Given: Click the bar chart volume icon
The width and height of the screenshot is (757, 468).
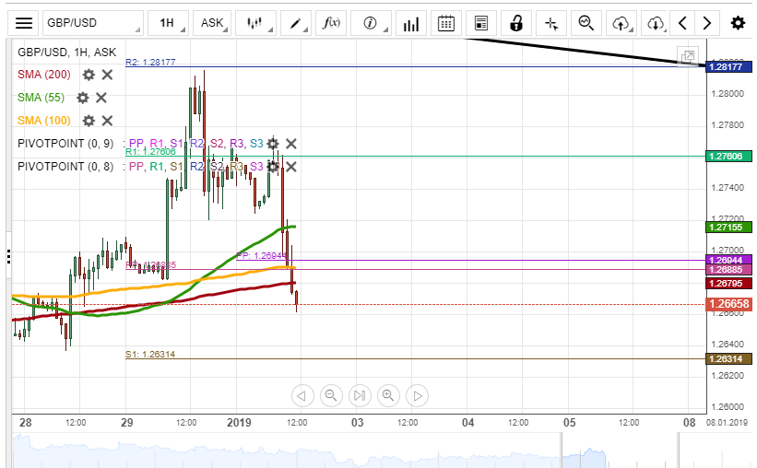Looking at the screenshot, I should pyautogui.click(x=411, y=23).
